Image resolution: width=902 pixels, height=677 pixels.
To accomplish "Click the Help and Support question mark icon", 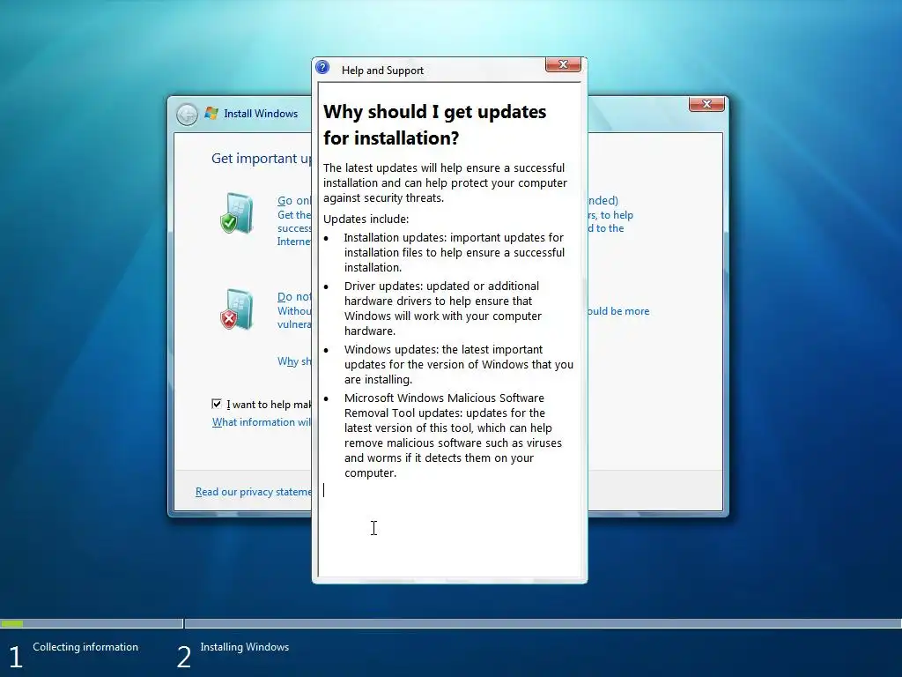I will (322, 68).
